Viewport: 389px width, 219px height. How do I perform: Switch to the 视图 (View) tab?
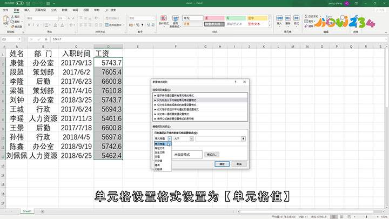click(86, 10)
